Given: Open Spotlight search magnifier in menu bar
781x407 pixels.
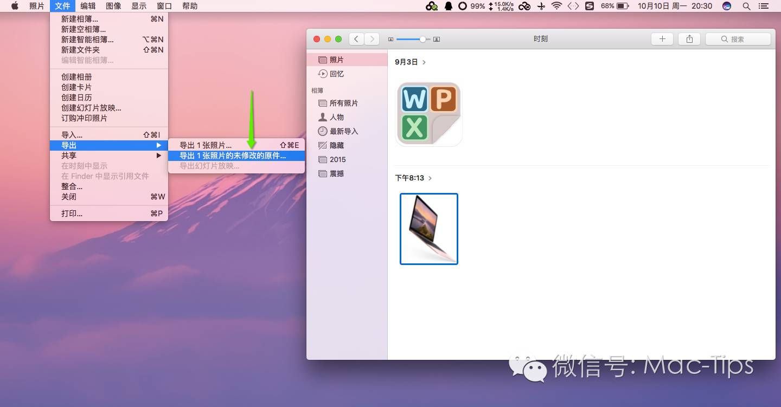Looking at the screenshot, I should (746, 6).
